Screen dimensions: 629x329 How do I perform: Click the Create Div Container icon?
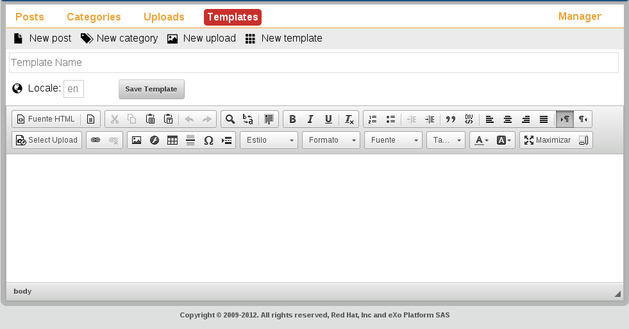(x=469, y=119)
